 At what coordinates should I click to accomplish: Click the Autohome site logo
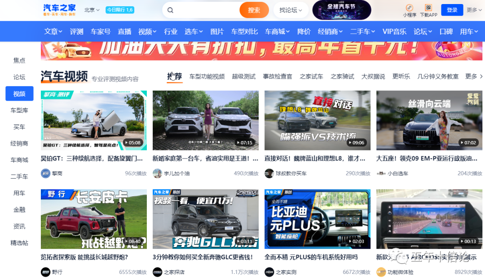59,10
